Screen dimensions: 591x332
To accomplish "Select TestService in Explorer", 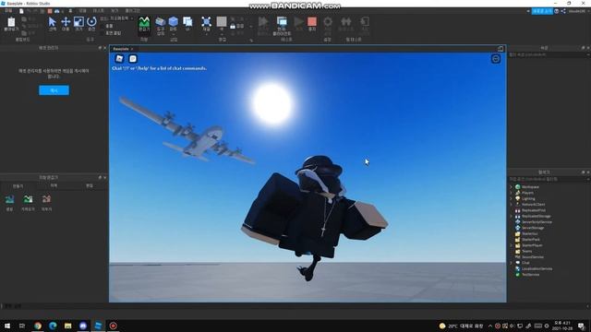I will [530, 275].
